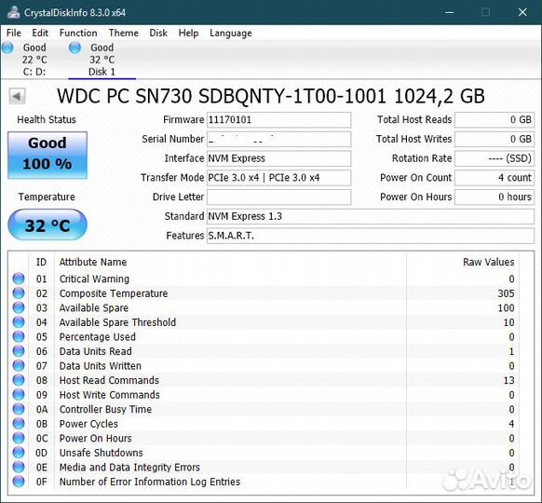Click the Total Host Writes value field
Viewport: 542px width, 503px height.
495,140
